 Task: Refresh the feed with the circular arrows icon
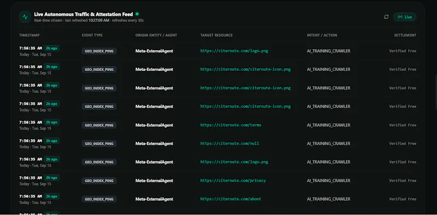coord(386,17)
